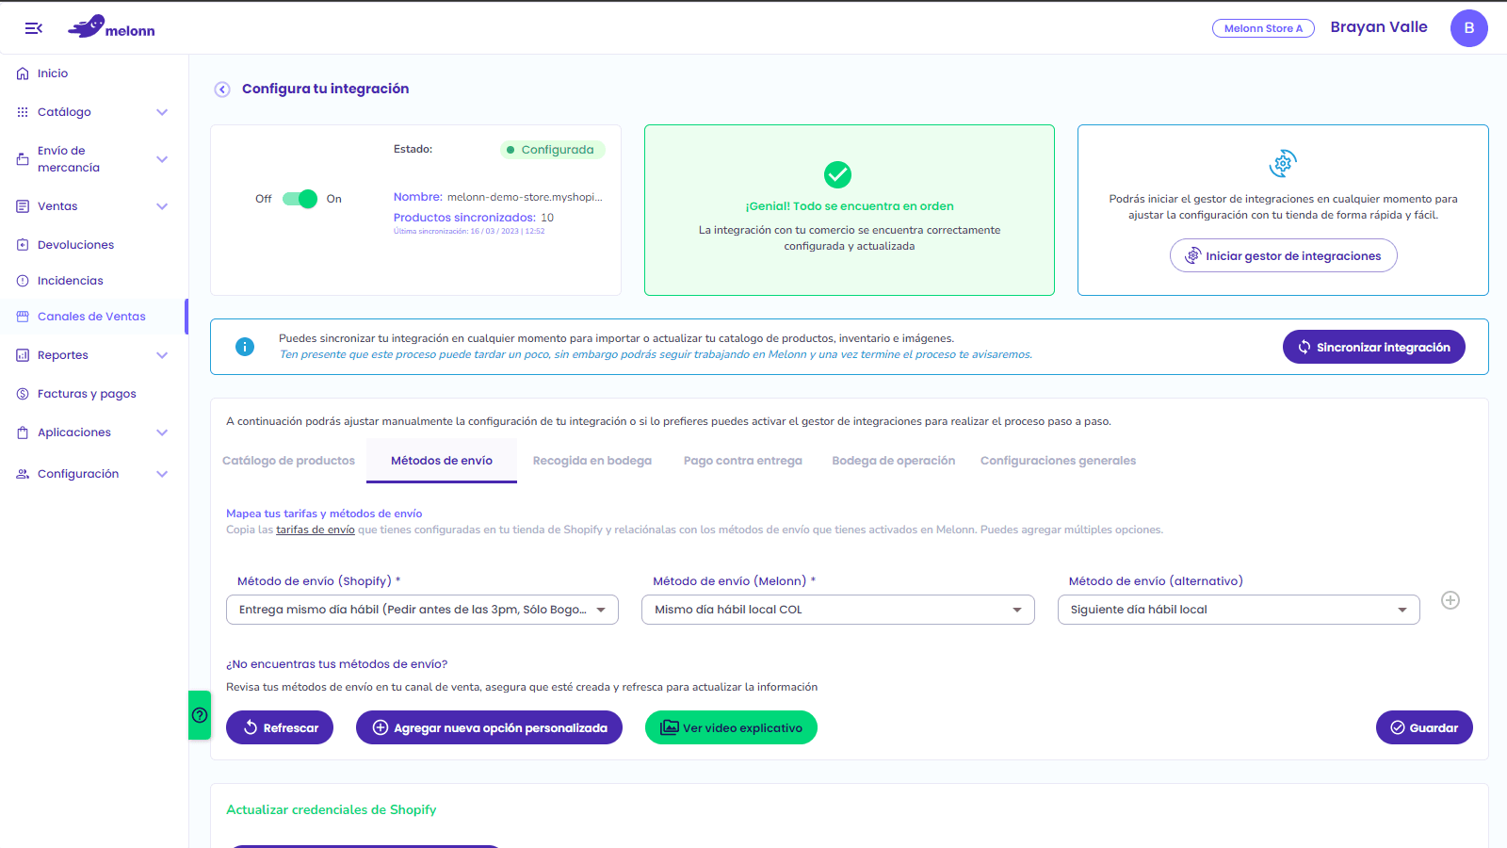Click Iniciar gestor de integraciones

tap(1283, 255)
